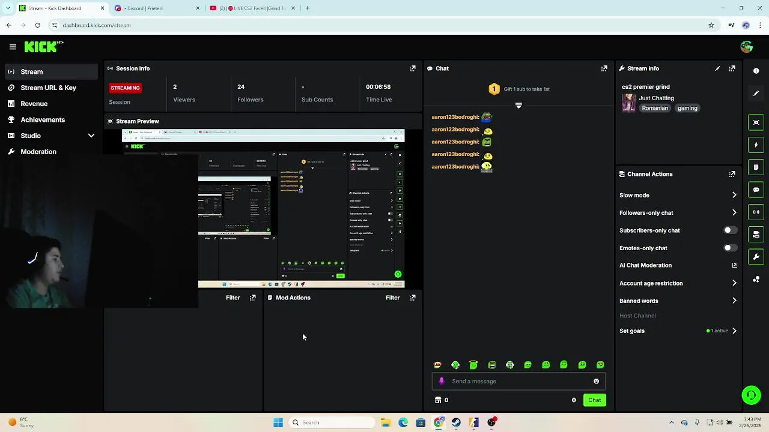Open Steam from the taskbar
The image size is (769, 432).
coord(456,422)
